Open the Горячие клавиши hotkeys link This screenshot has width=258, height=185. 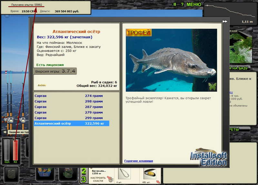[139, 161]
